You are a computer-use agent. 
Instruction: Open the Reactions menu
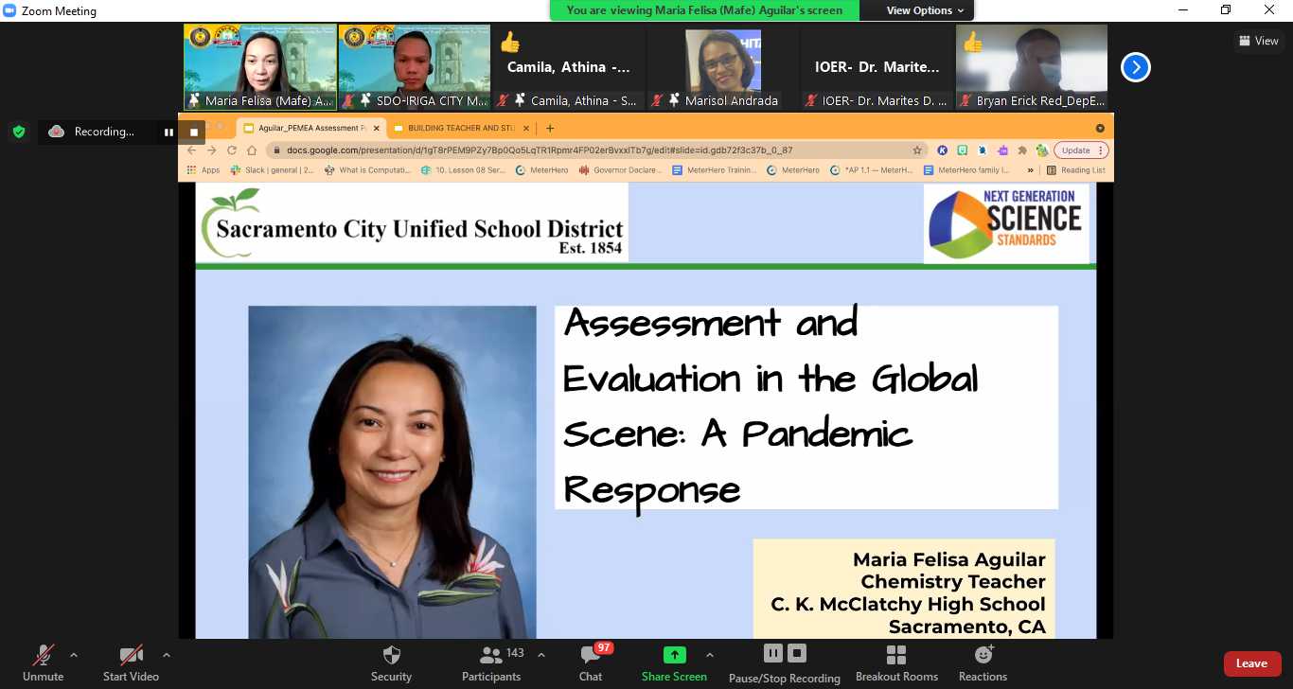(983, 656)
